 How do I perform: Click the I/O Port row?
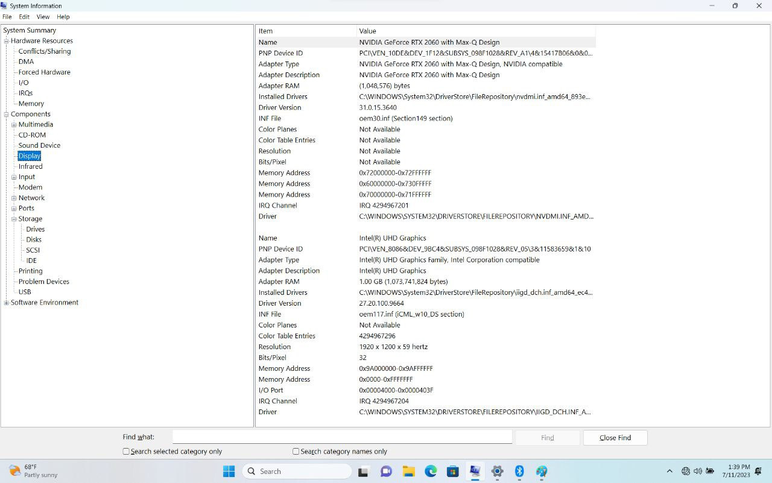pyautogui.click(x=426, y=390)
